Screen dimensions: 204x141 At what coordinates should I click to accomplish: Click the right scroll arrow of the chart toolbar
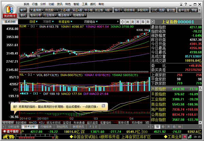pyautogui.click(x=118, y=22)
